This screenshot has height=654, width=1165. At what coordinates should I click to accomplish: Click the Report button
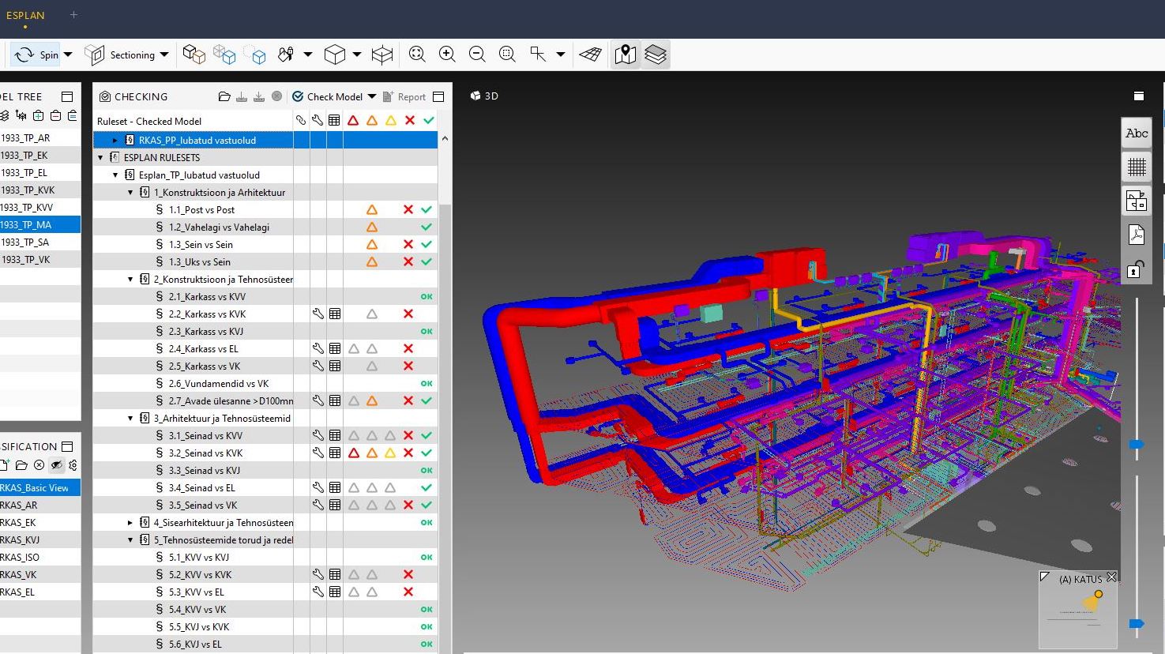pyautogui.click(x=404, y=96)
